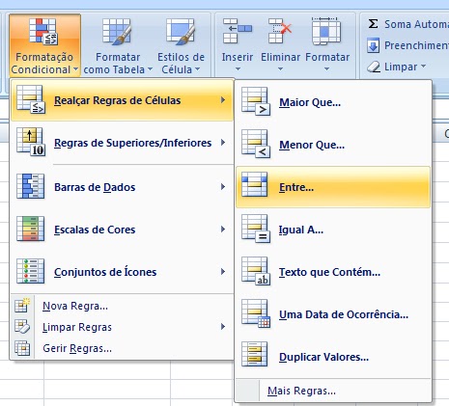Image resolution: width=449 pixels, height=406 pixels.
Task: Select Realçar Regras de Células menu label
Action: point(117,100)
